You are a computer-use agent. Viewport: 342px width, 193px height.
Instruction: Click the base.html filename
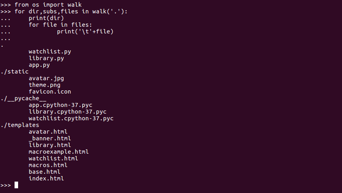(x=44, y=172)
